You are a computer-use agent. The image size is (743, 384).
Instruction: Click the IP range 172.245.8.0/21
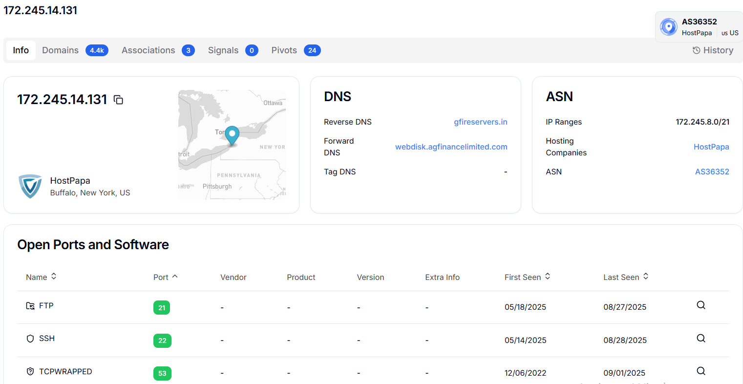coord(702,122)
